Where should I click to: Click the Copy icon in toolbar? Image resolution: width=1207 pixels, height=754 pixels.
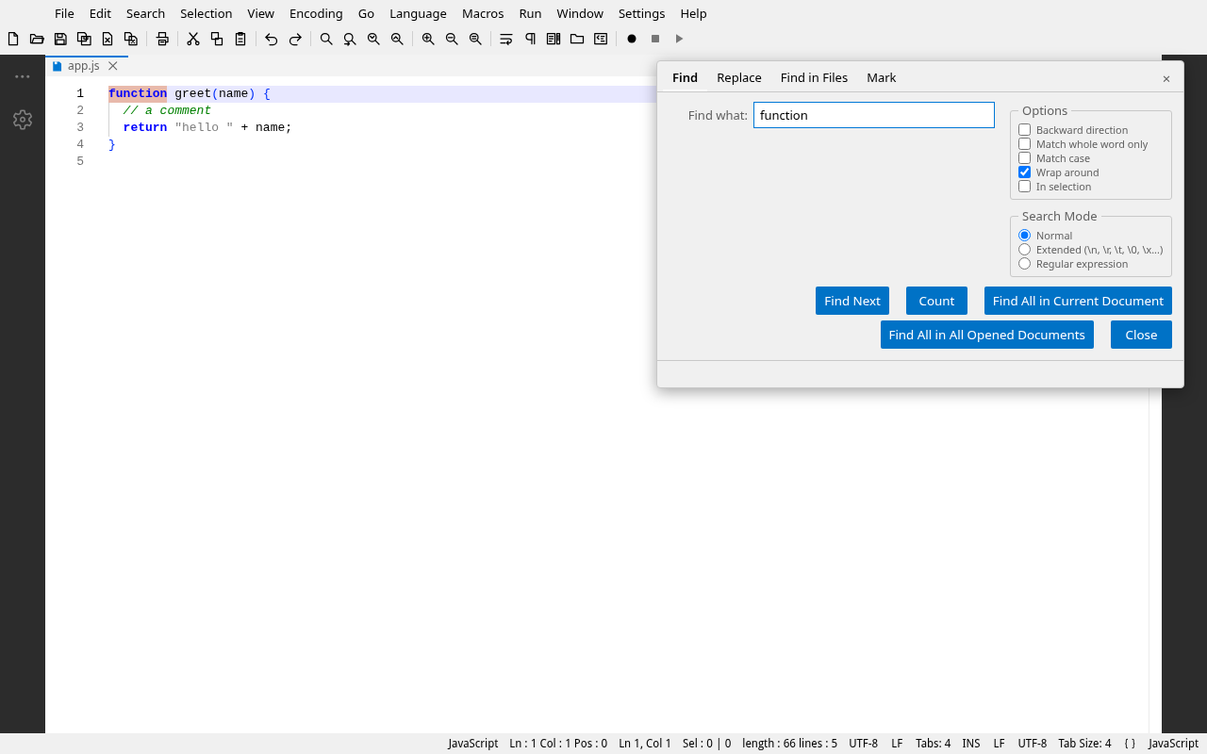[x=217, y=39]
